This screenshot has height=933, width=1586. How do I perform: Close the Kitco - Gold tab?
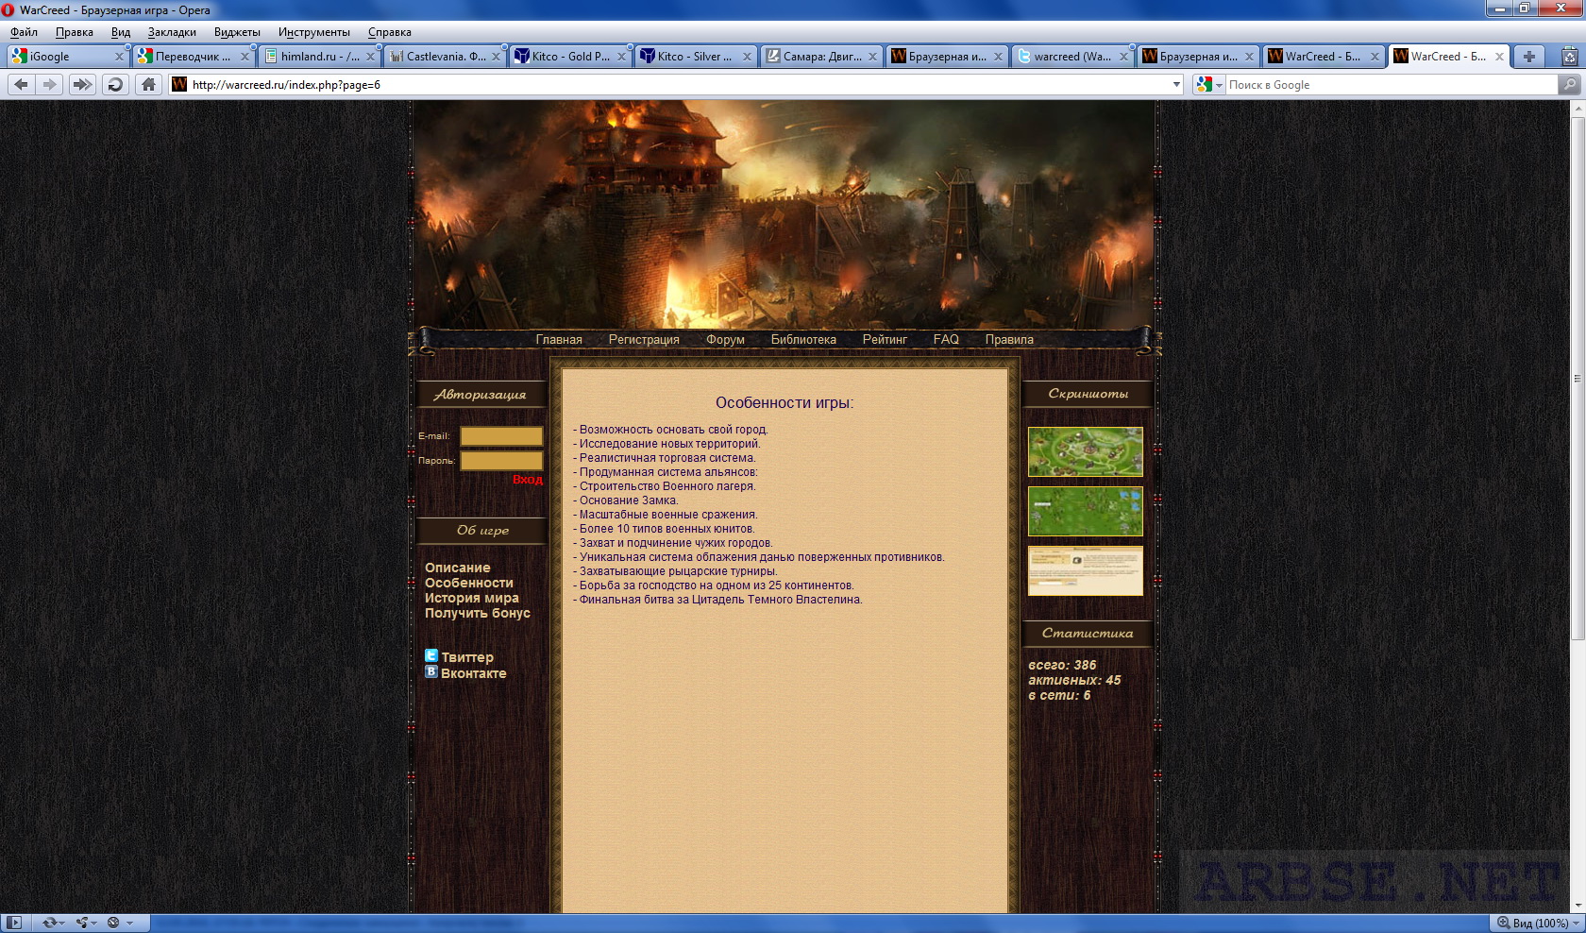click(621, 57)
